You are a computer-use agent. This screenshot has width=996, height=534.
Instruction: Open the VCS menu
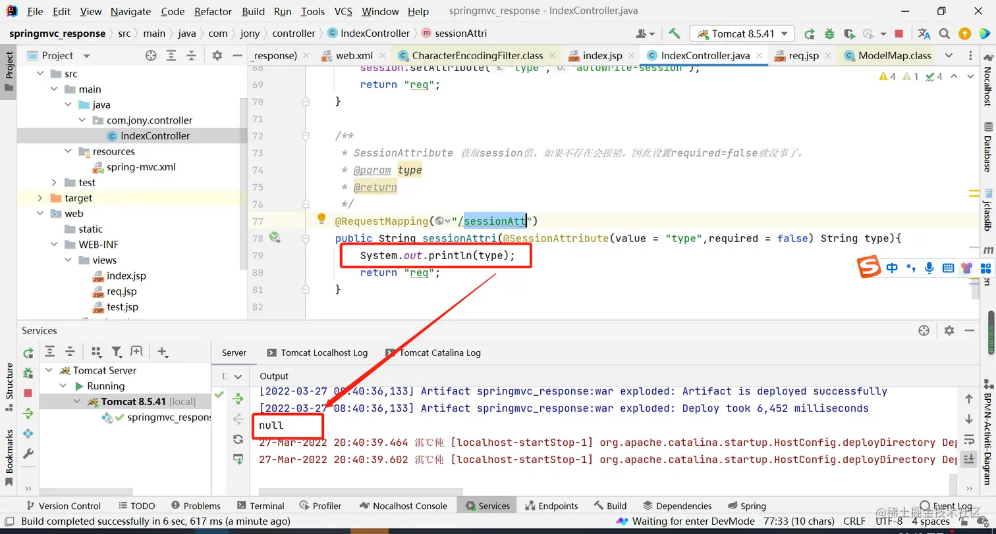(343, 11)
